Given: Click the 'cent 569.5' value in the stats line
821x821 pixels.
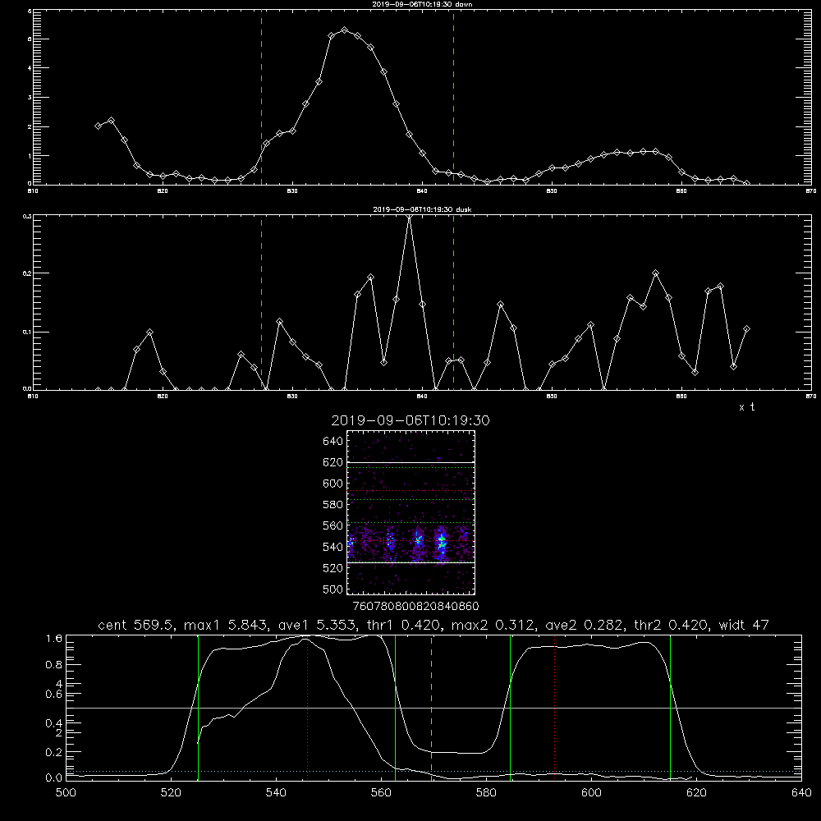Looking at the screenshot, I should click(x=138, y=625).
